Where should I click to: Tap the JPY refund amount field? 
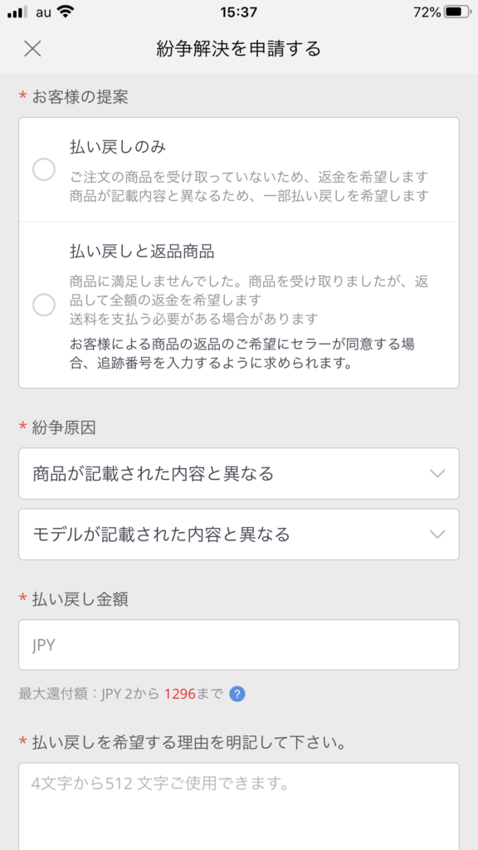(x=239, y=644)
